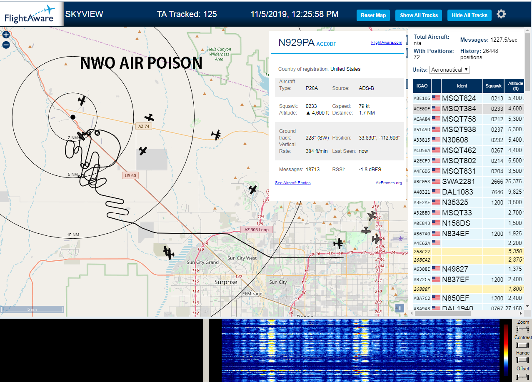Click the 'TA Tracked: 125' header text

pyautogui.click(x=187, y=14)
